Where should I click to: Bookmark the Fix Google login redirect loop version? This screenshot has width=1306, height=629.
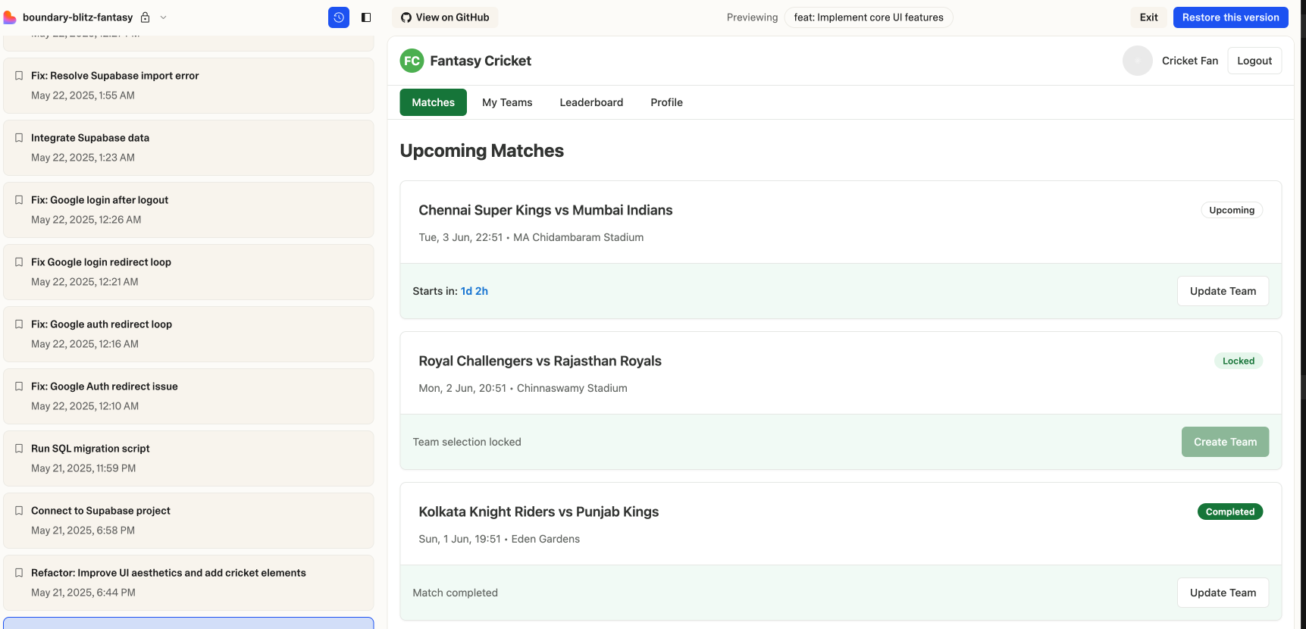coord(19,262)
